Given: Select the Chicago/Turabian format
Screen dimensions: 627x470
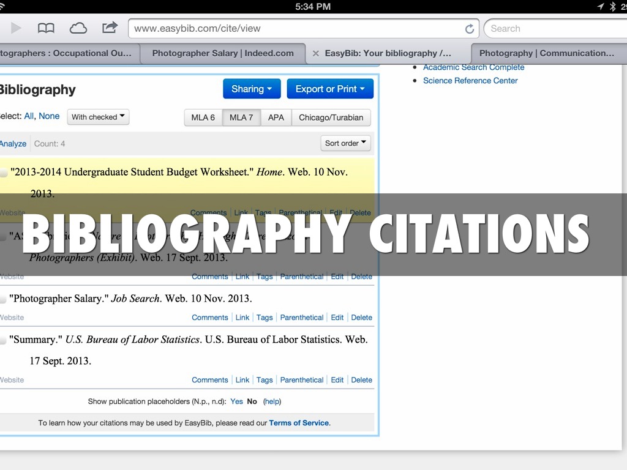Looking at the screenshot, I should pos(331,117).
